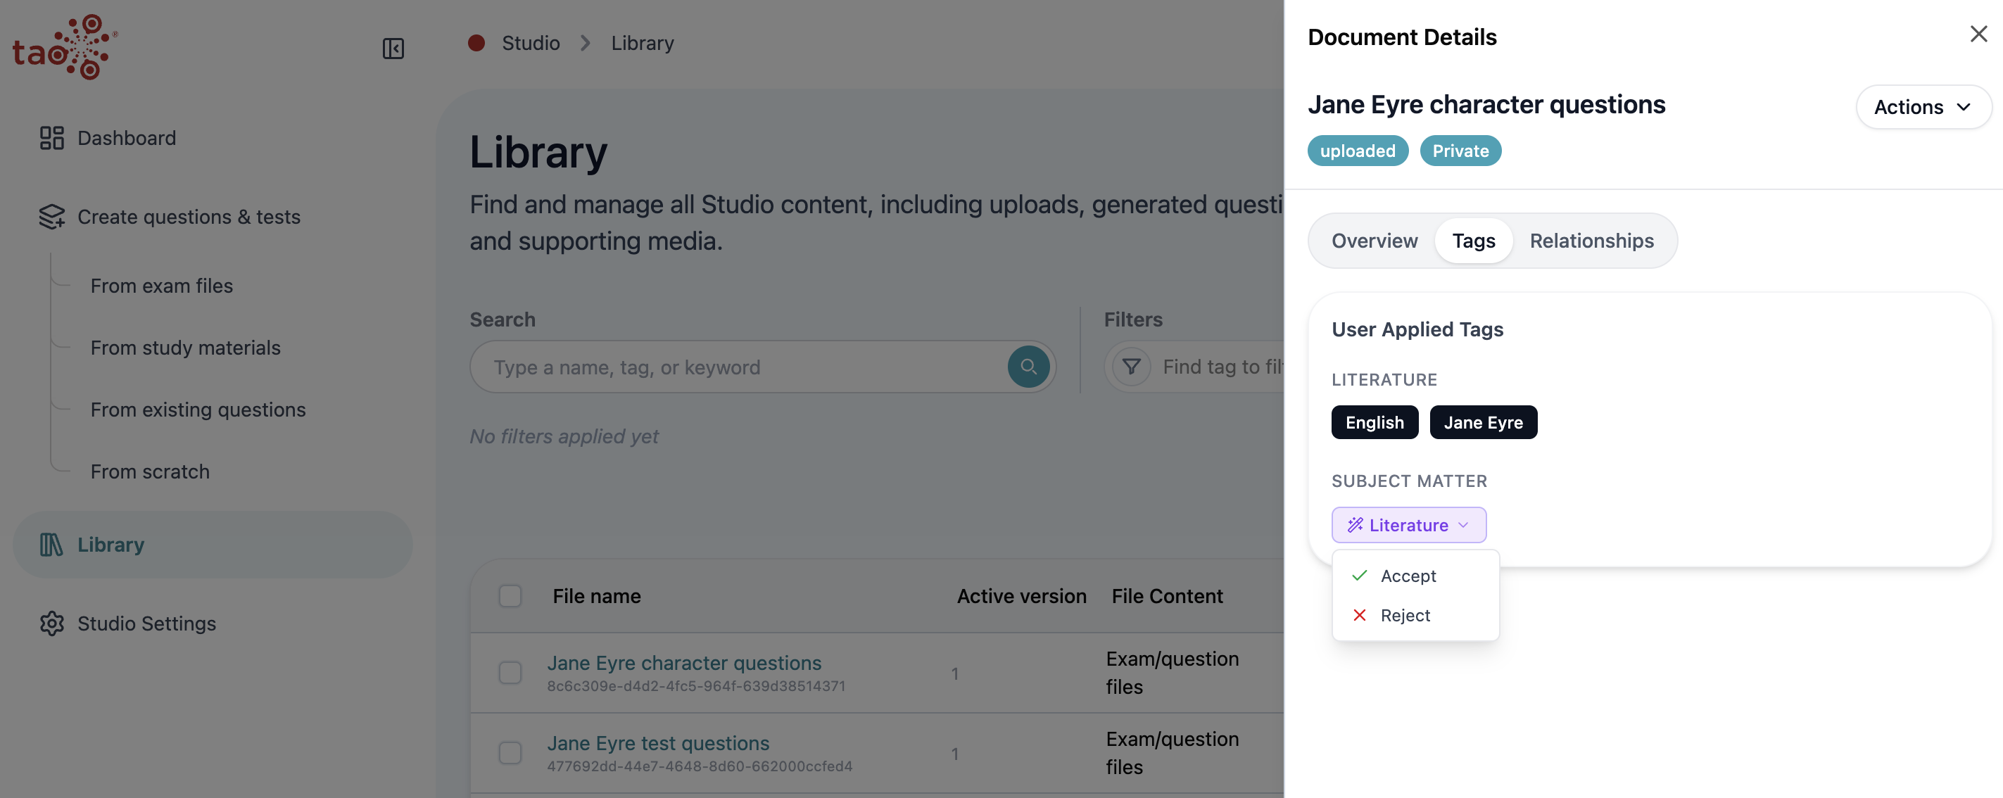Choose Accept from the tag menu
Screen dimensions: 2003x798
coord(1415,576)
